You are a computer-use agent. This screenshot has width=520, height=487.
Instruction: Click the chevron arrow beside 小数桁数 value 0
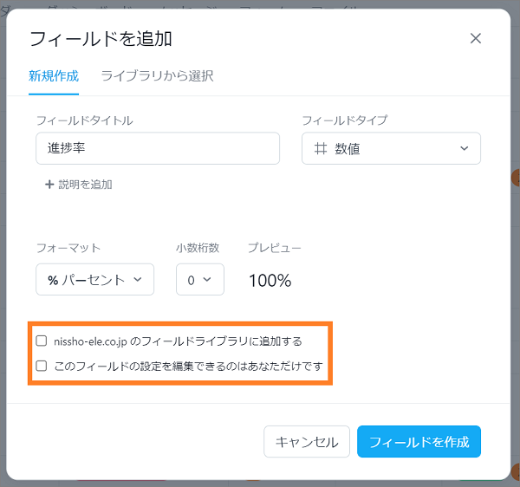(207, 280)
